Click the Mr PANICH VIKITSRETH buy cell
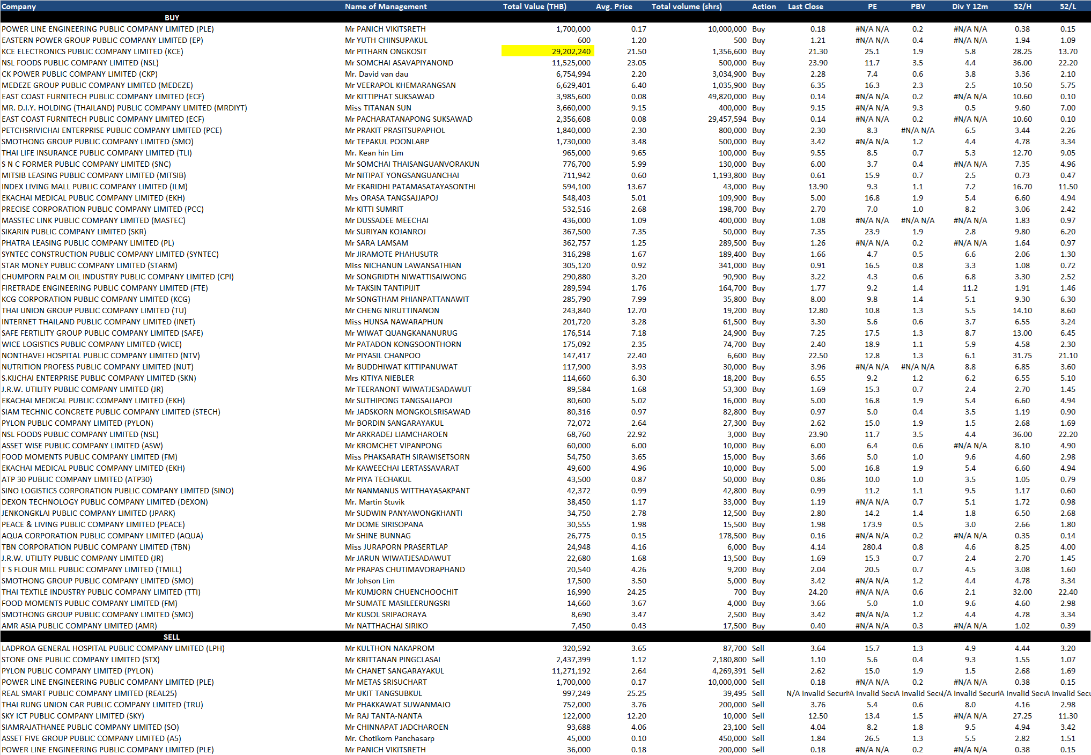The image size is (1091, 755). click(x=385, y=29)
